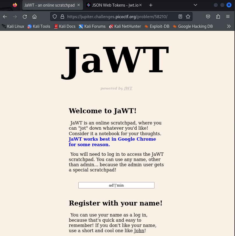
Task: Focus the name input containing ad'|'min
Action: coord(116,185)
